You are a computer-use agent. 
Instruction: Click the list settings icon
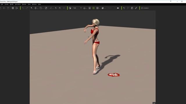(132, 8)
